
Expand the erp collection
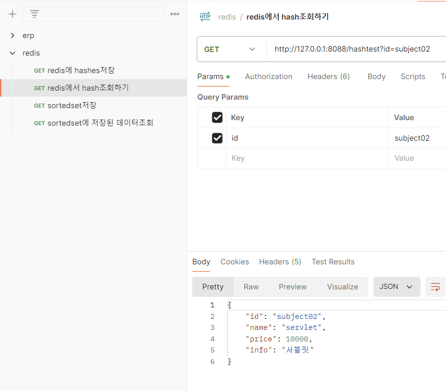13,36
